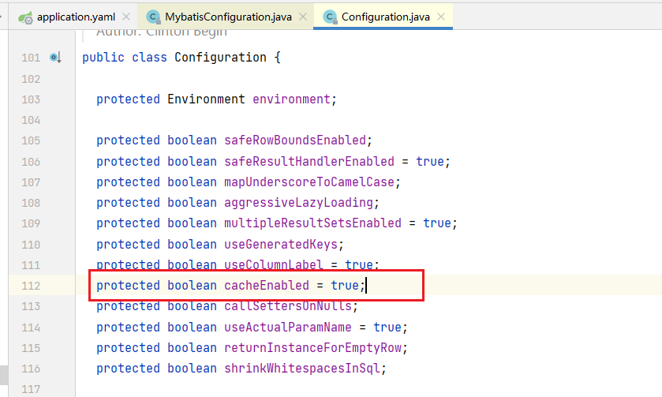Image resolution: width=662 pixels, height=397 pixels.
Task: Select the Configuration.java editor tab
Action: point(383,17)
